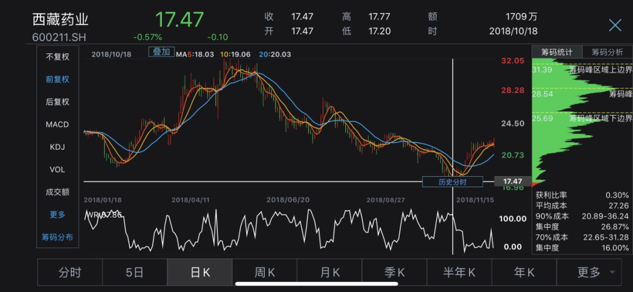Image resolution: width=633 pixels, height=292 pixels.
Task: Close the chart with the X icon
Action: (x=615, y=25)
